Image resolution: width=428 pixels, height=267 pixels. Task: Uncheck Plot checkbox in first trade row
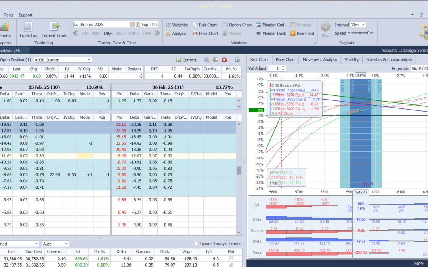[x=231, y=258]
